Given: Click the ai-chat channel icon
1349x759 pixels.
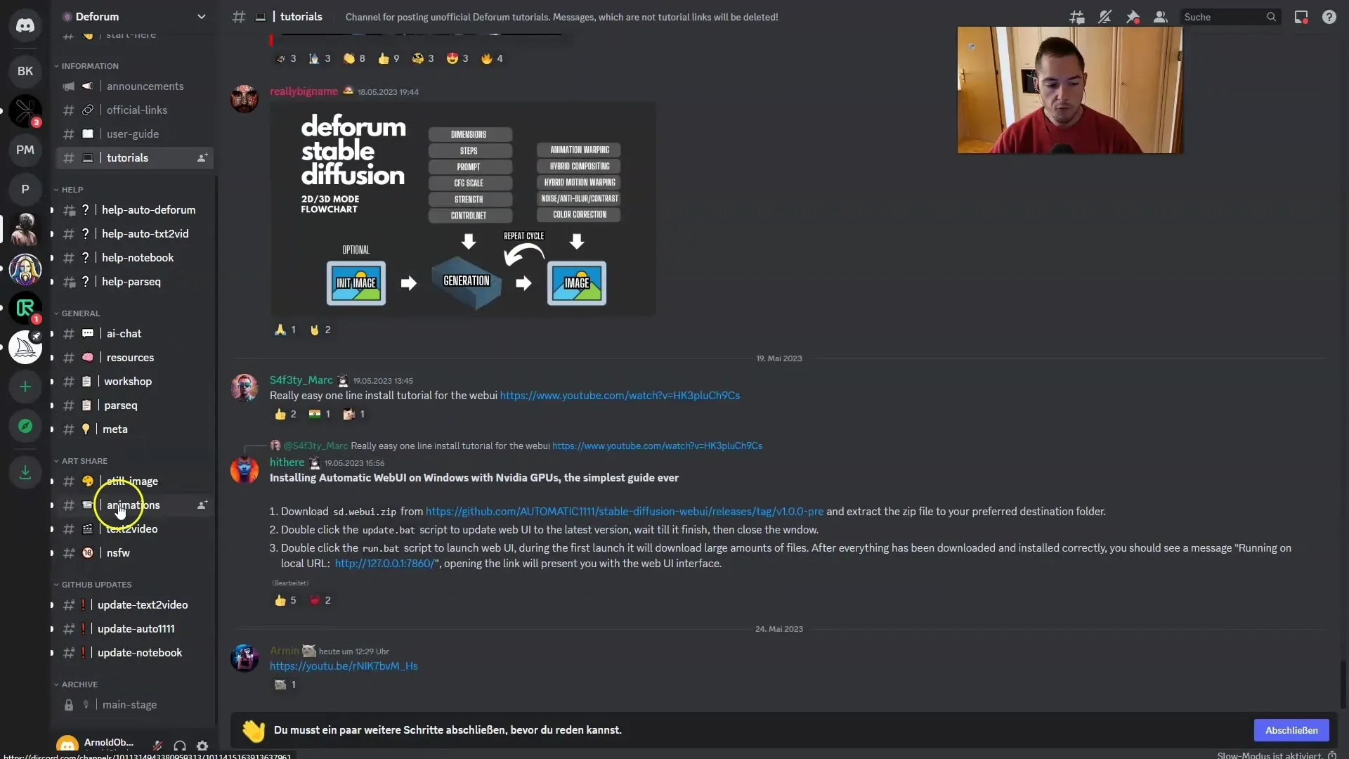Looking at the screenshot, I should coord(88,332).
